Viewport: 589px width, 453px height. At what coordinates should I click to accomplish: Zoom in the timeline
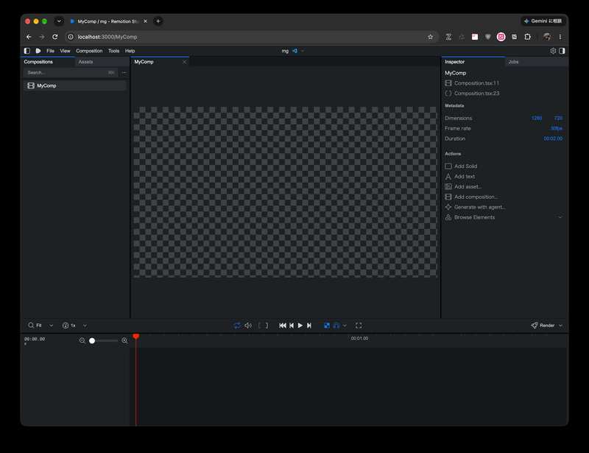pyautogui.click(x=124, y=340)
